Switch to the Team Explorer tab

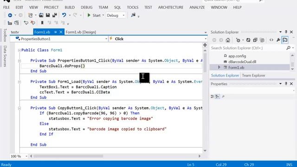click(253, 75)
